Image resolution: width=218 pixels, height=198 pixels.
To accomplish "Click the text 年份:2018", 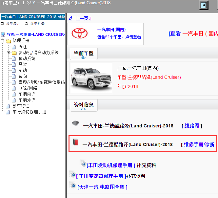I will (x=128, y=86).
